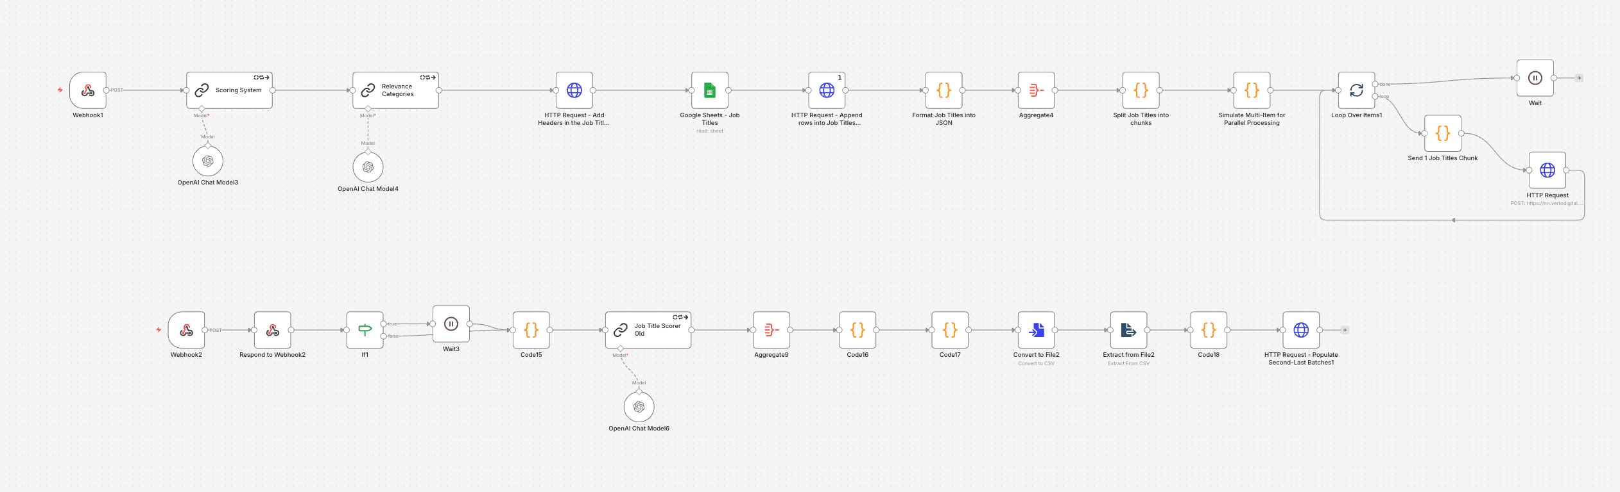Select the Webhook1 trigger node
The width and height of the screenshot is (1620, 492).
(x=88, y=90)
